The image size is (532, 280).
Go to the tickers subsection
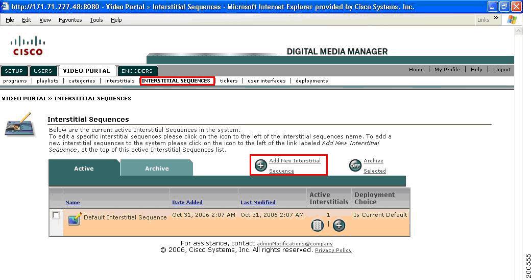229,81
